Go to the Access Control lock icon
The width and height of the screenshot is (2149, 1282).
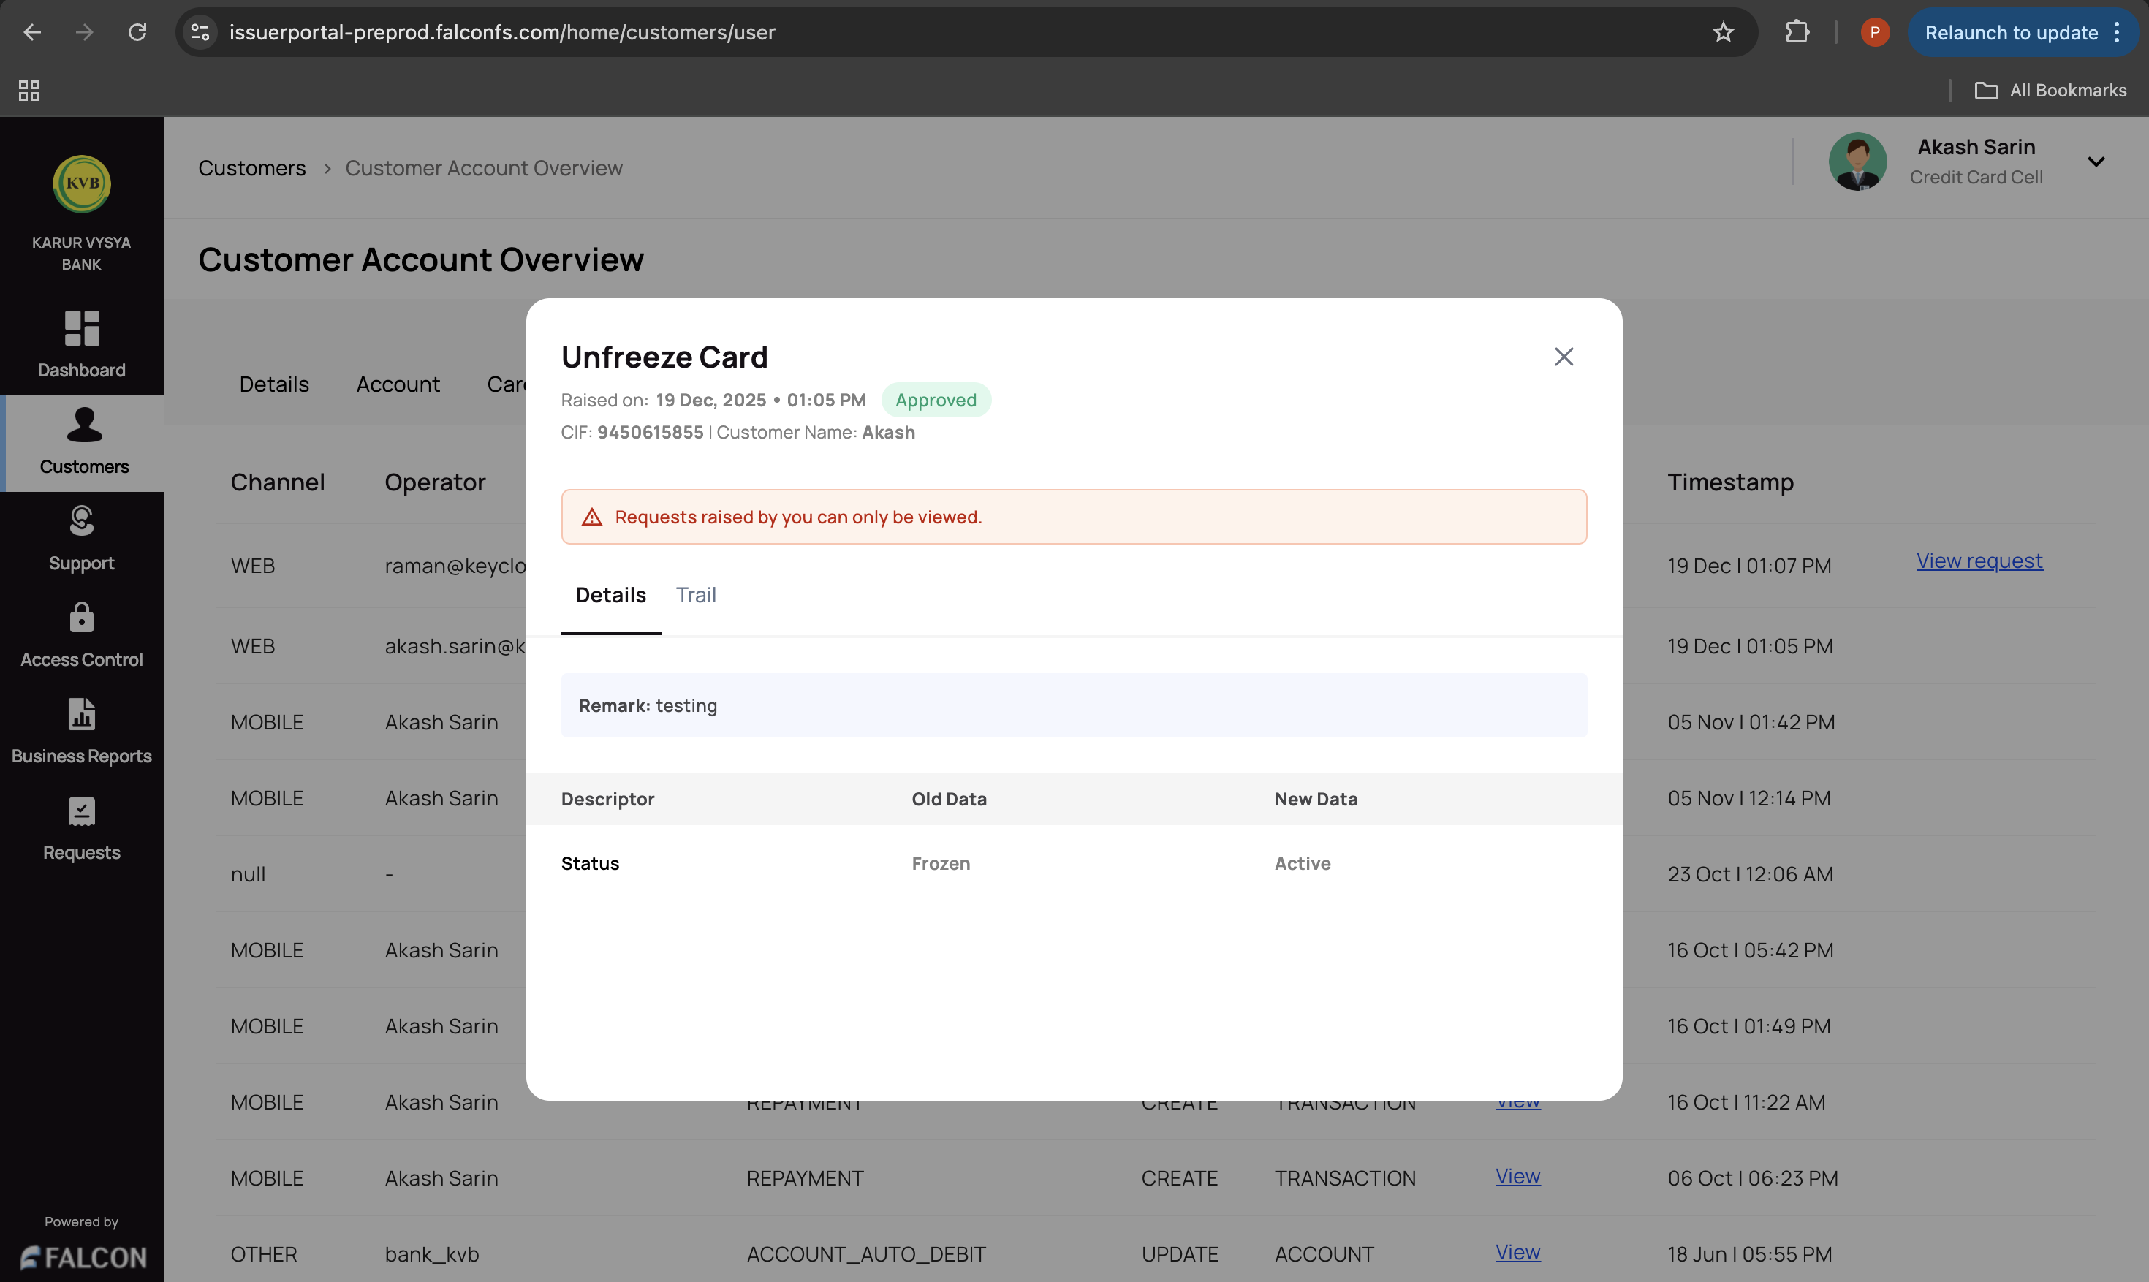(x=82, y=618)
